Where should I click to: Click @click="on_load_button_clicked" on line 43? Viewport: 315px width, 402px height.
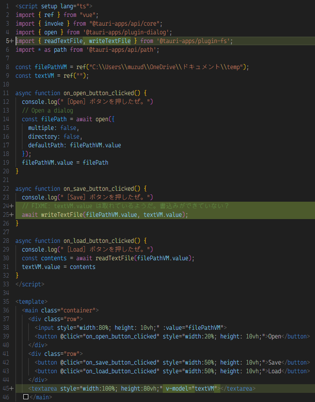pos(110,371)
